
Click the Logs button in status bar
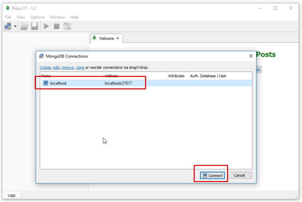click(x=11, y=195)
